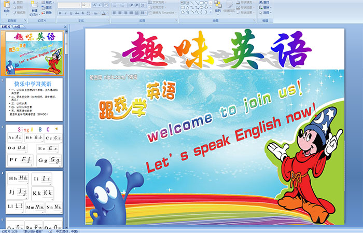Image resolution: width=363 pixels, height=233 pixels.
Task: Toggle Italic formatting
Action: point(66,13)
